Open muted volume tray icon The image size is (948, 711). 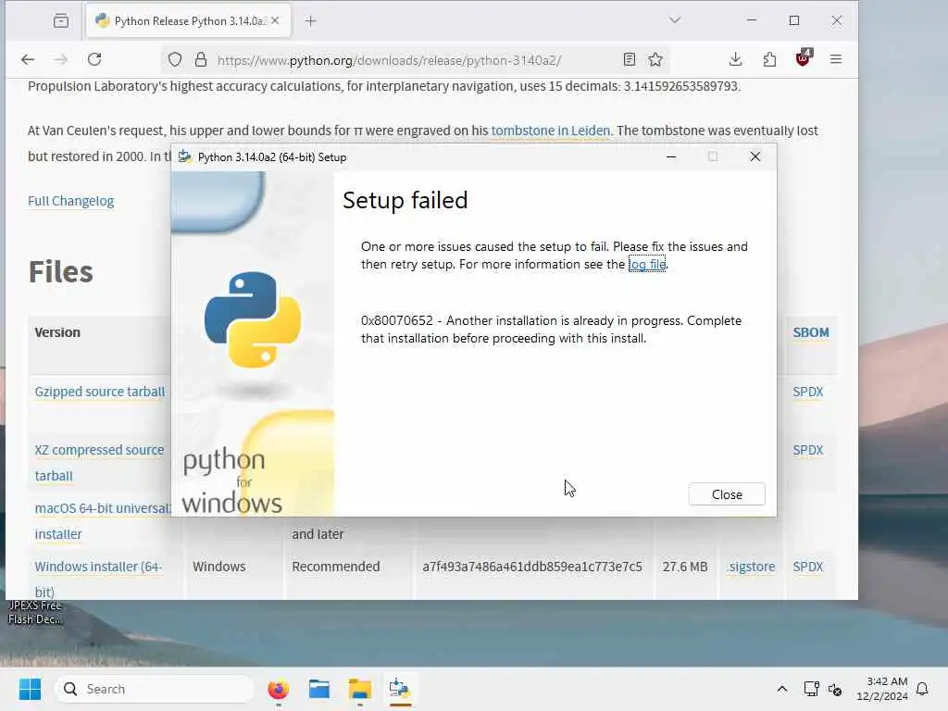coord(836,689)
